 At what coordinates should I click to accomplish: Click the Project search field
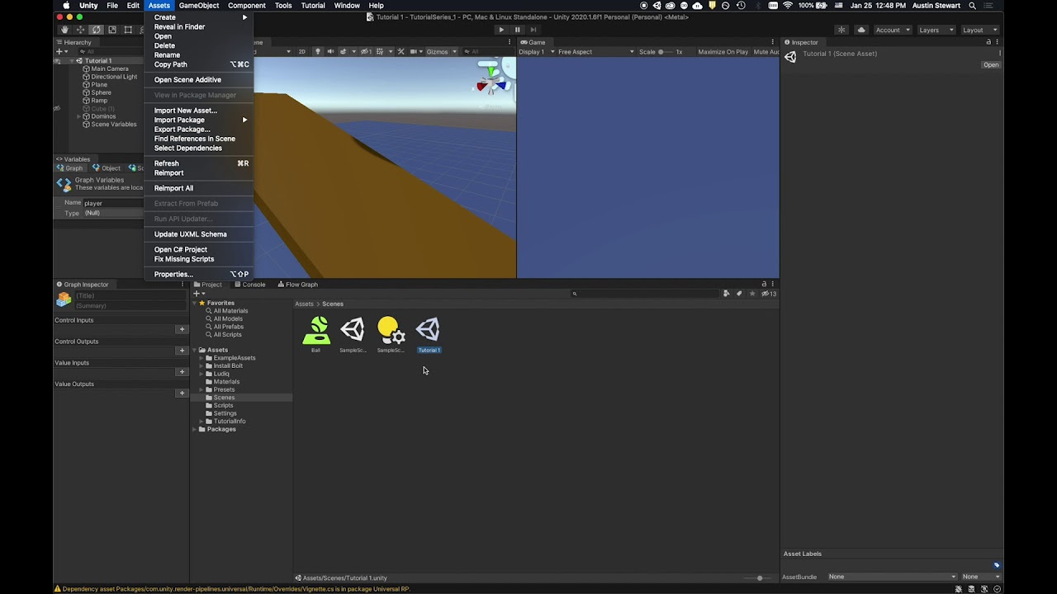coord(644,294)
